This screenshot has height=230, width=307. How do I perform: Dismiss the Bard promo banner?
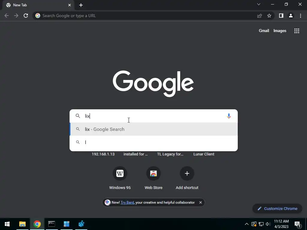click(x=201, y=202)
